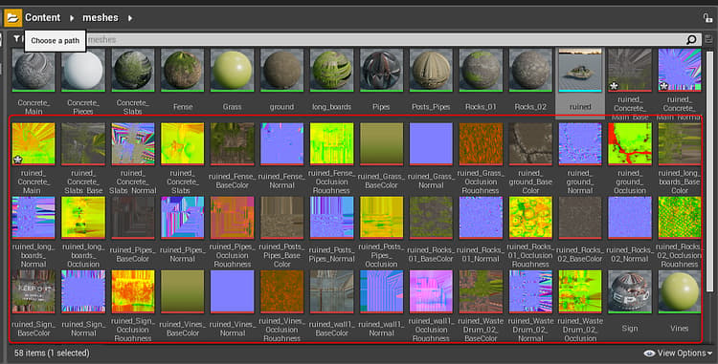The height and width of the screenshot is (364, 718).
Task: Expand the arrow after meshes breadcrumb
Action: click(x=130, y=18)
